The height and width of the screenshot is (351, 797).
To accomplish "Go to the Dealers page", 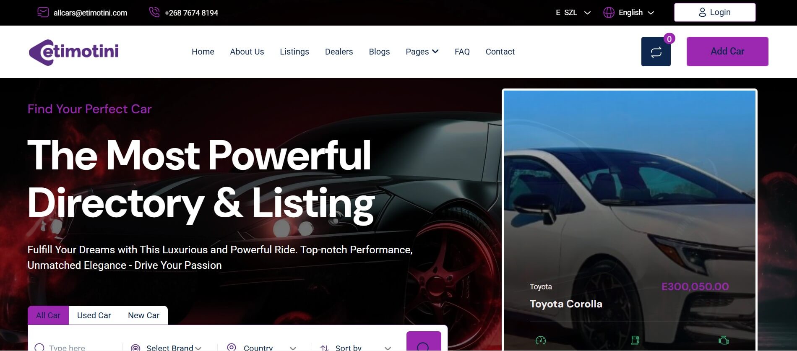I will (x=339, y=52).
